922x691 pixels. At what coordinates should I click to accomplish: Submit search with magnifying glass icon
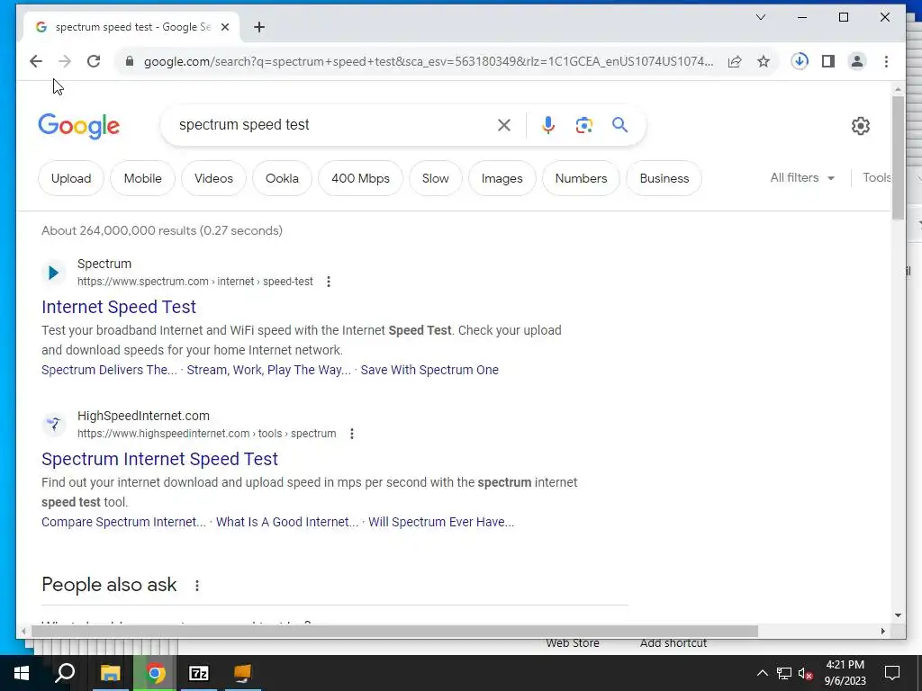point(619,124)
